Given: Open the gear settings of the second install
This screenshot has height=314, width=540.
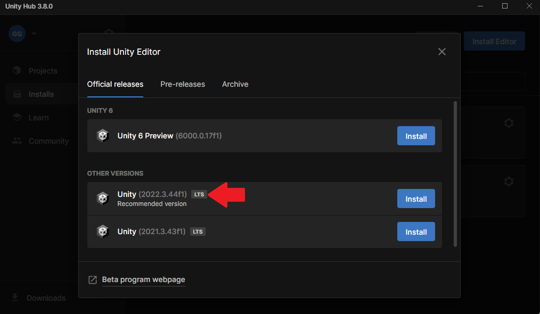Looking at the screenshot, I should (x=509, y=181).
